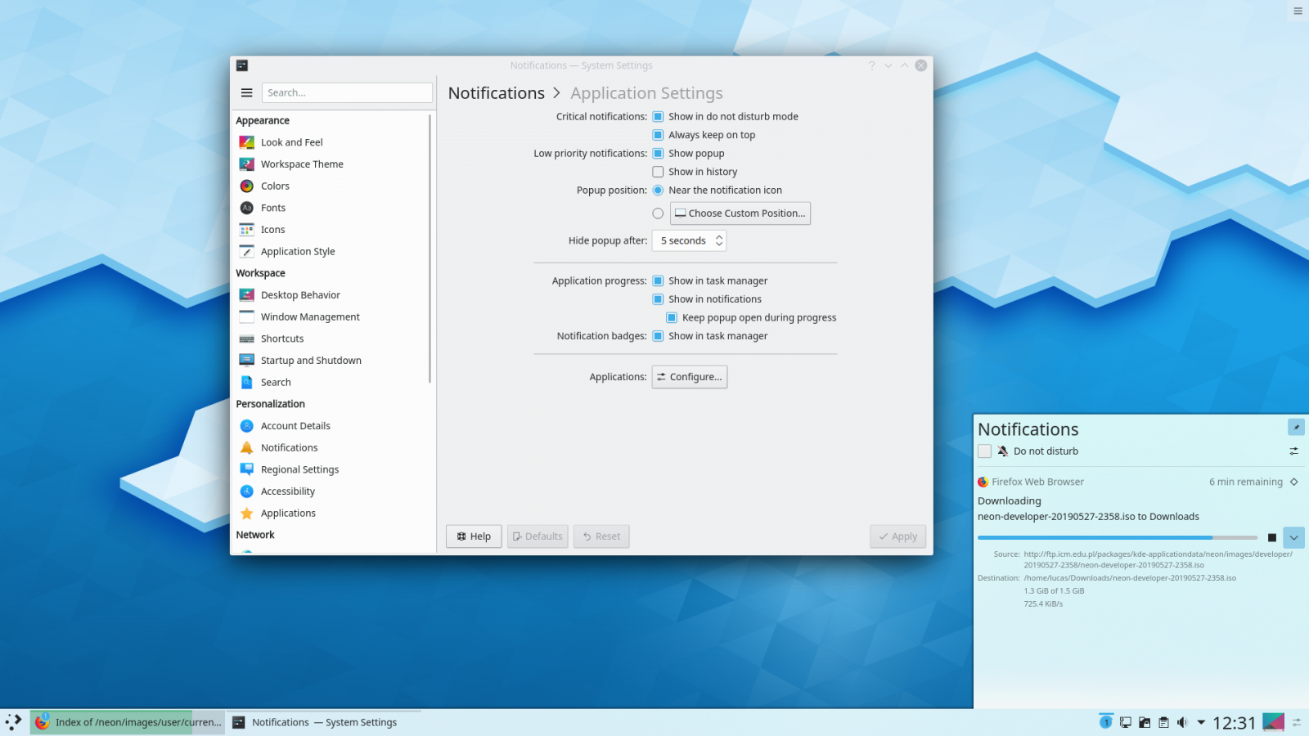Select Application Style from the sidebar
Screen dimensions: 1309x736
297,251
